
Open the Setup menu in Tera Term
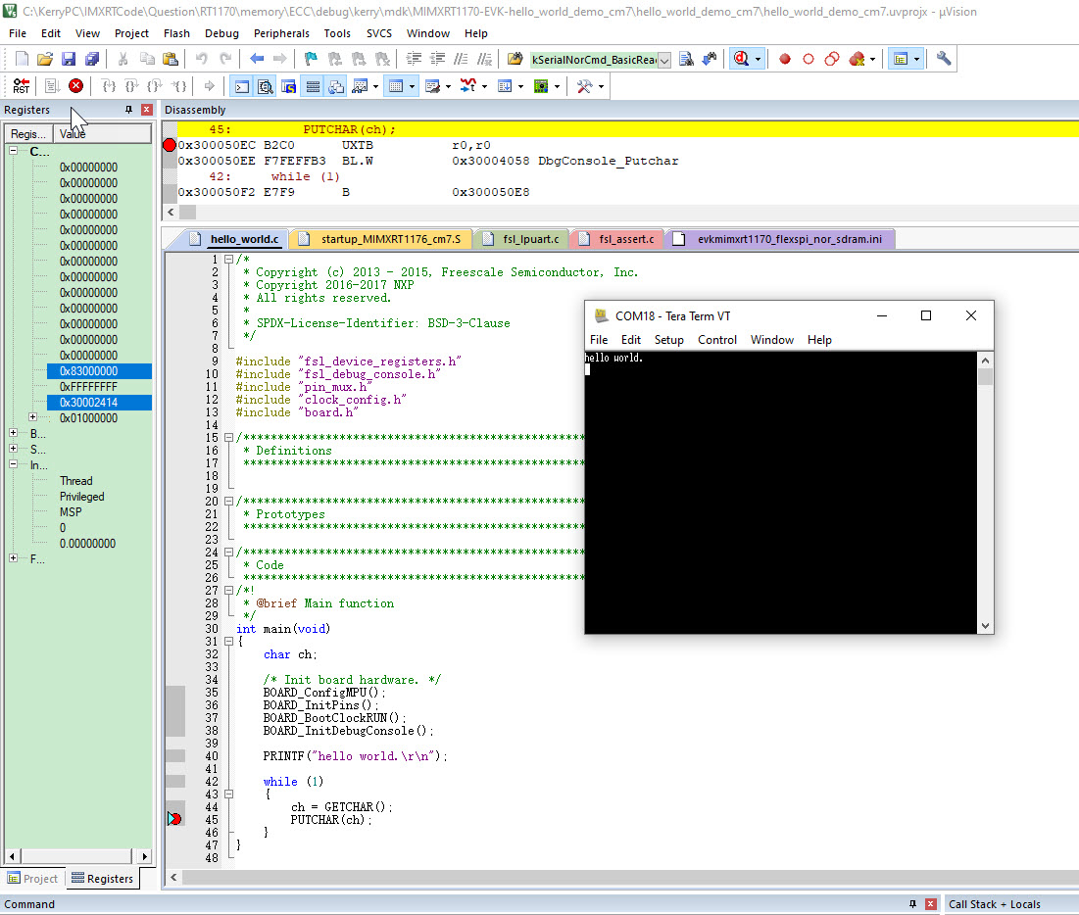(669, 340)
